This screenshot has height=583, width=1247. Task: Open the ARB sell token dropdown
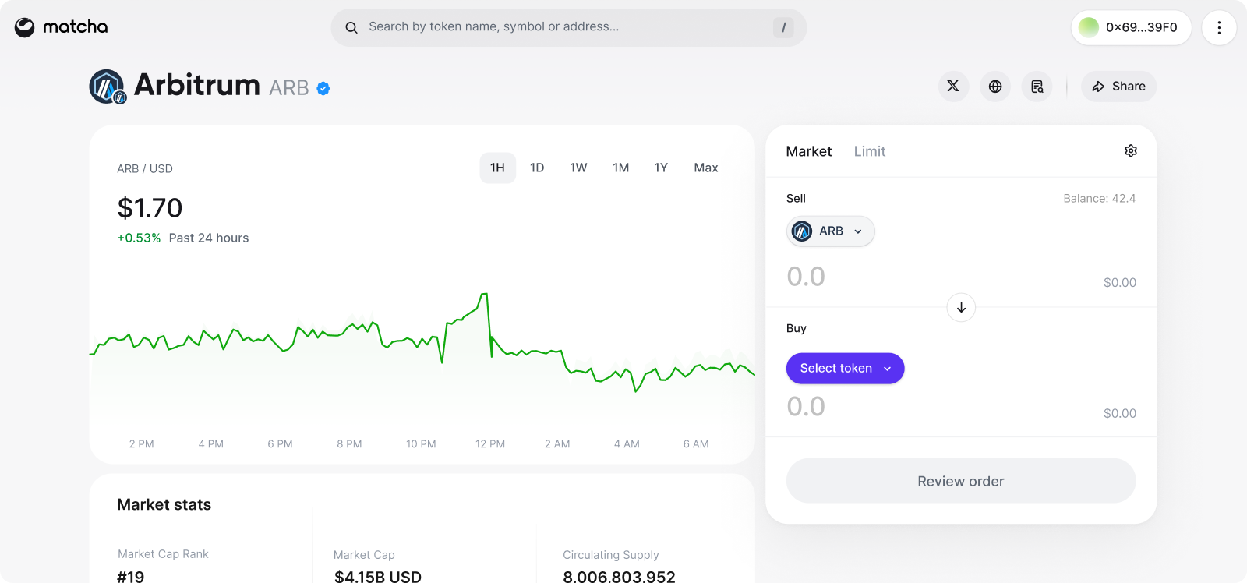[x=830, y=231]
